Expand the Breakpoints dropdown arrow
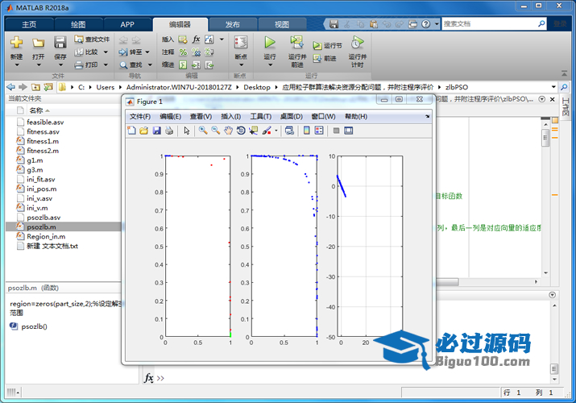 coord(242,65)
